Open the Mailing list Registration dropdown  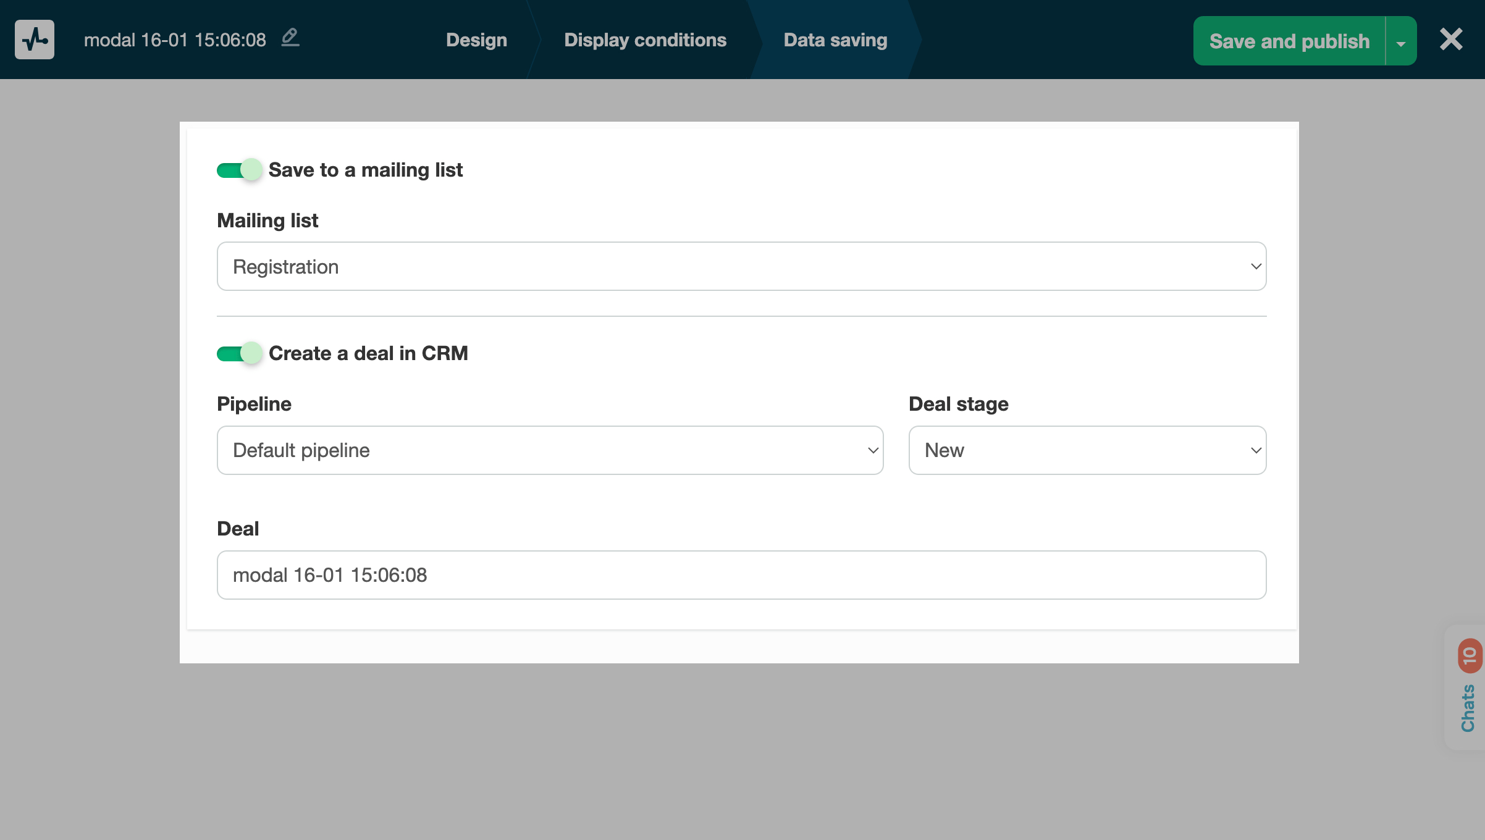(741, 266)
